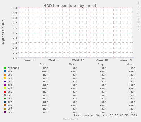Select the nvme0n1 legend label
This screenshot has width=141, height=122.
tap(13, 68)
